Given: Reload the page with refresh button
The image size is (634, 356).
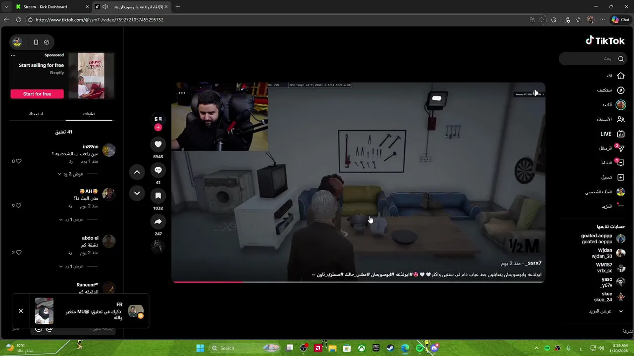Looking at the screenshot, I should (x=18, y=20).
